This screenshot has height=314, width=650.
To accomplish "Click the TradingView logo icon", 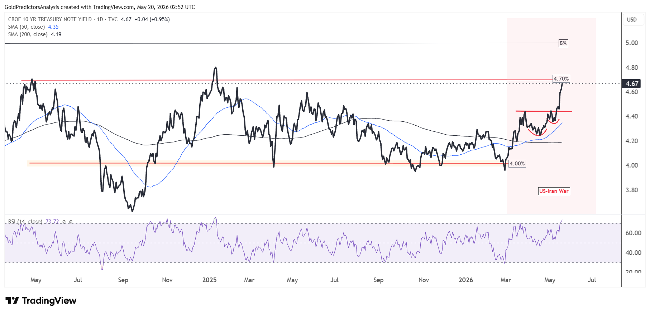I will click(x=12, y=300).
